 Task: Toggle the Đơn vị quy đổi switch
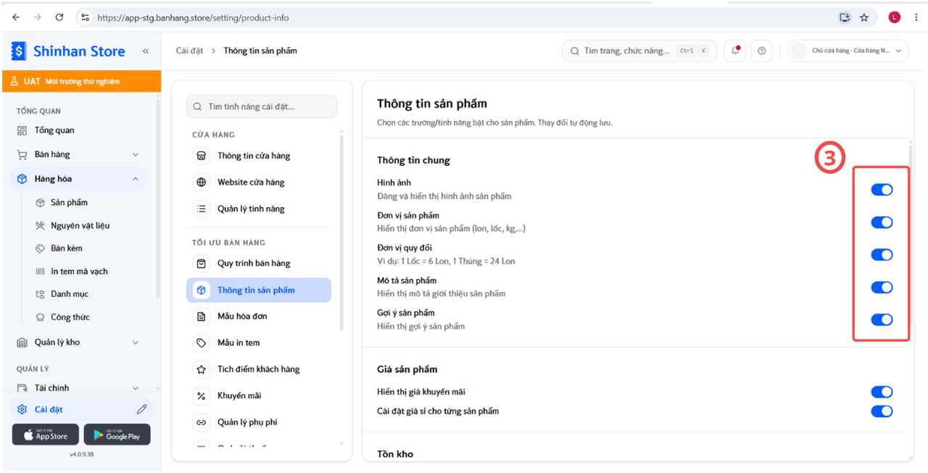[882, 255]
